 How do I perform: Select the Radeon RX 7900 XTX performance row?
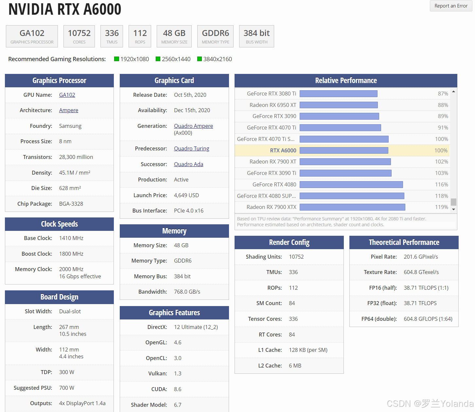coord(342,207)
